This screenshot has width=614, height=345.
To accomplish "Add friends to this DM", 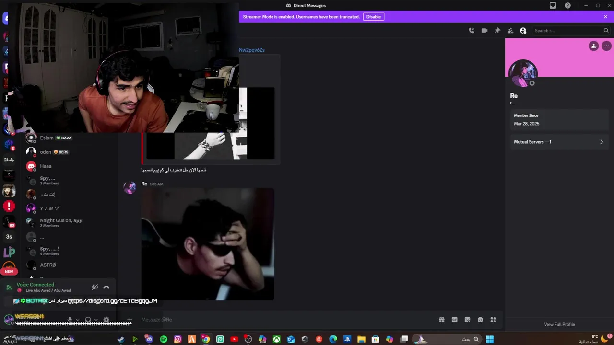I will click(x=510, y=31).
